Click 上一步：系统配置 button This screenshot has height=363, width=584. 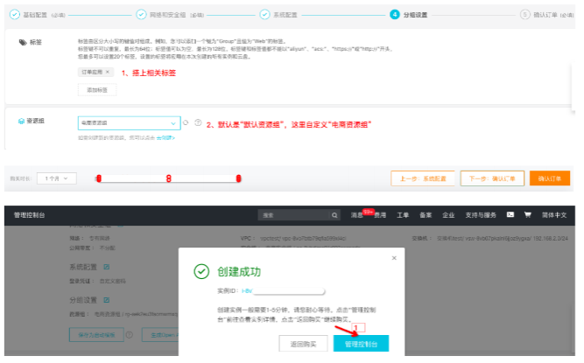[x=423, y=178]
